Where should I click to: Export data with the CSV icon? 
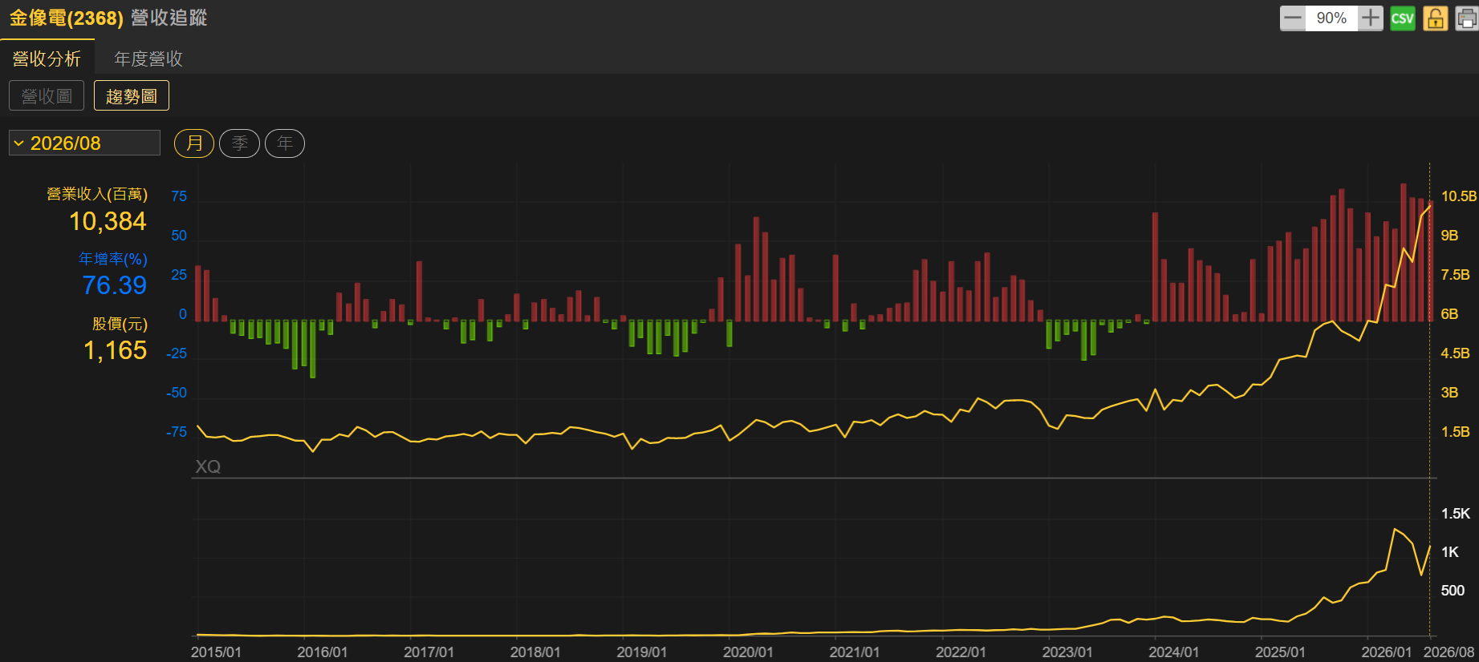click(1403, 18)
